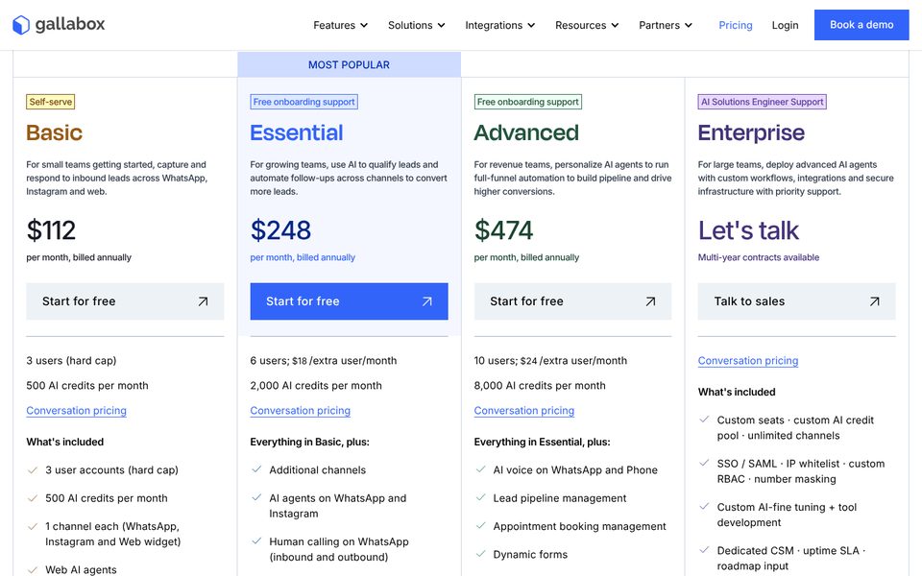Click Advanced's Free onboarding support badge

(x=528, y=102)
